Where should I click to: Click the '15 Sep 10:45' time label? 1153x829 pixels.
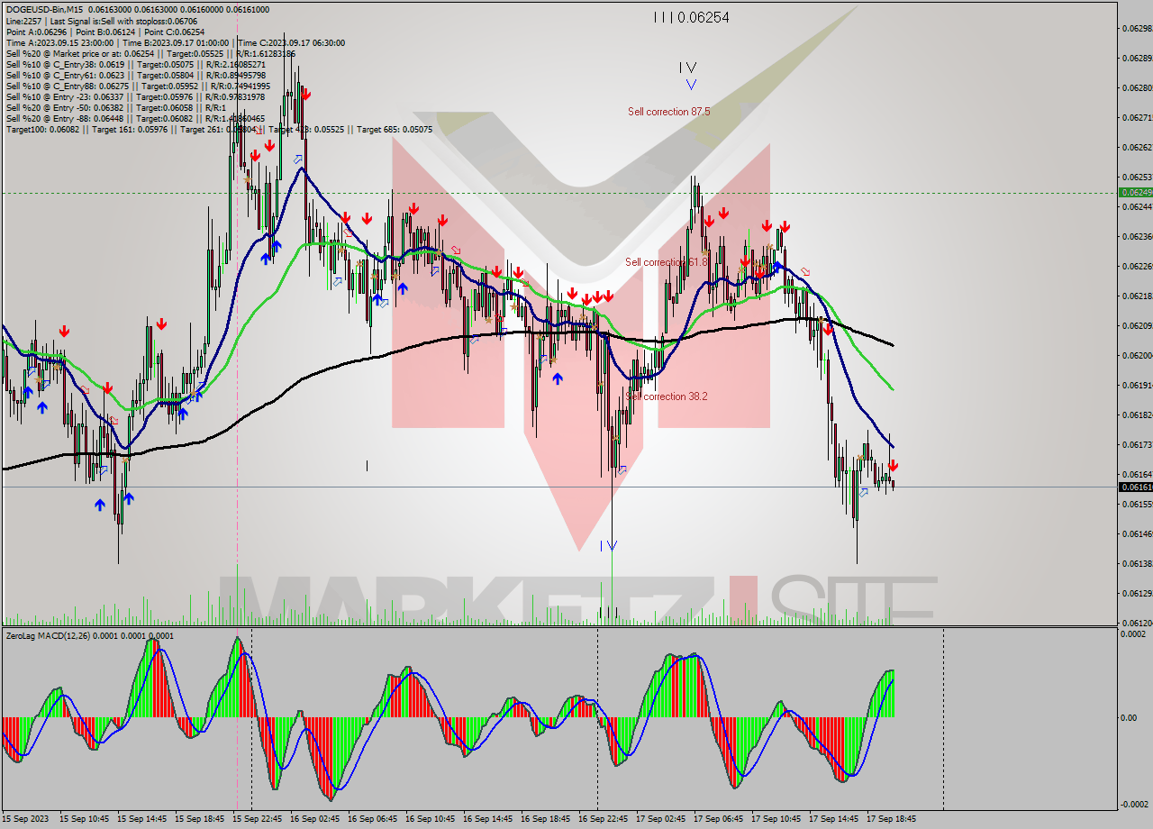pos(84,819)
